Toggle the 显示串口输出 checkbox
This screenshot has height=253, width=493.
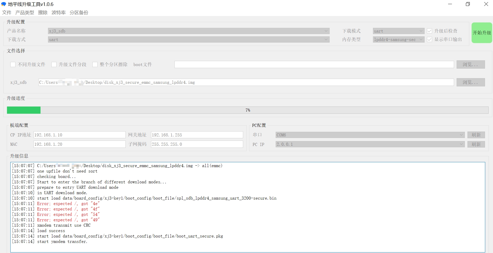click(430, 39)
